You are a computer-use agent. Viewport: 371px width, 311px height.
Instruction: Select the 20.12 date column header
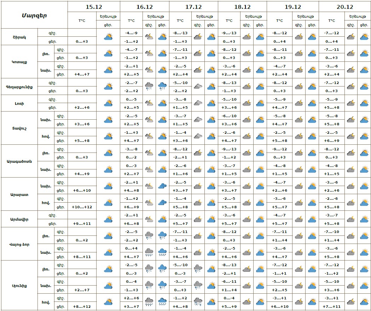345,7
